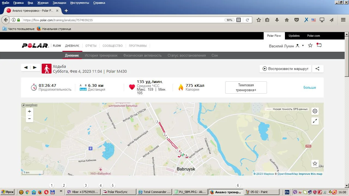This screenshot has width=349, height=196.
Task: Open map settings gear icon
Action: [x=315, y=111]
